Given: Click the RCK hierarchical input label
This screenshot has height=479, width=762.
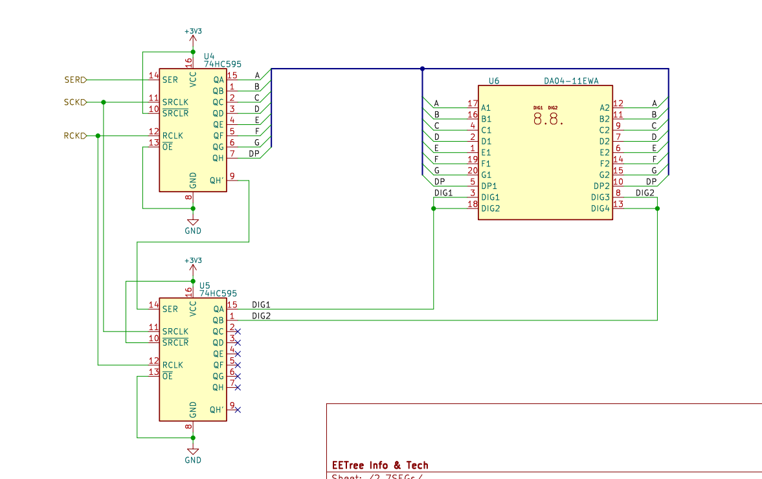Looking at the screenshot, I should [x=75, y=135].
